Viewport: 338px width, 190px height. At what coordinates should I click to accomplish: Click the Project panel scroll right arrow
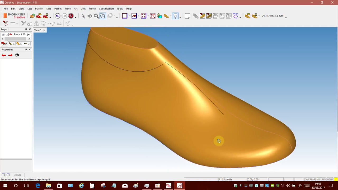(x=29, y=39)
